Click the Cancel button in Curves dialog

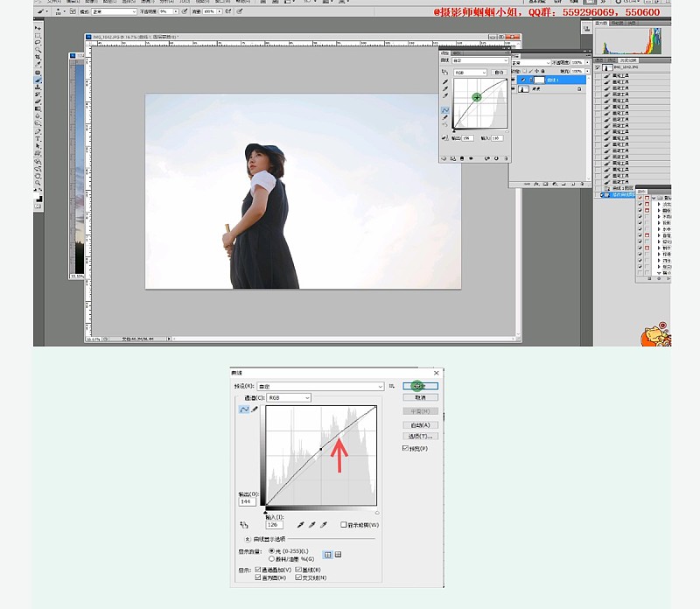coord(420,397)
